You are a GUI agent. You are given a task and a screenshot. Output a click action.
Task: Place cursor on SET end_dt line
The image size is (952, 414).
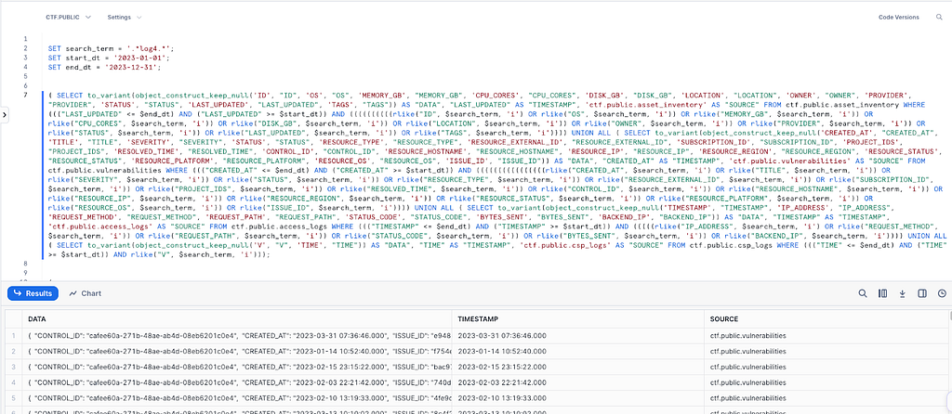(x=104, y=67)
